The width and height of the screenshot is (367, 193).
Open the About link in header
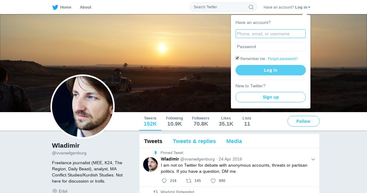click(85, 7)
